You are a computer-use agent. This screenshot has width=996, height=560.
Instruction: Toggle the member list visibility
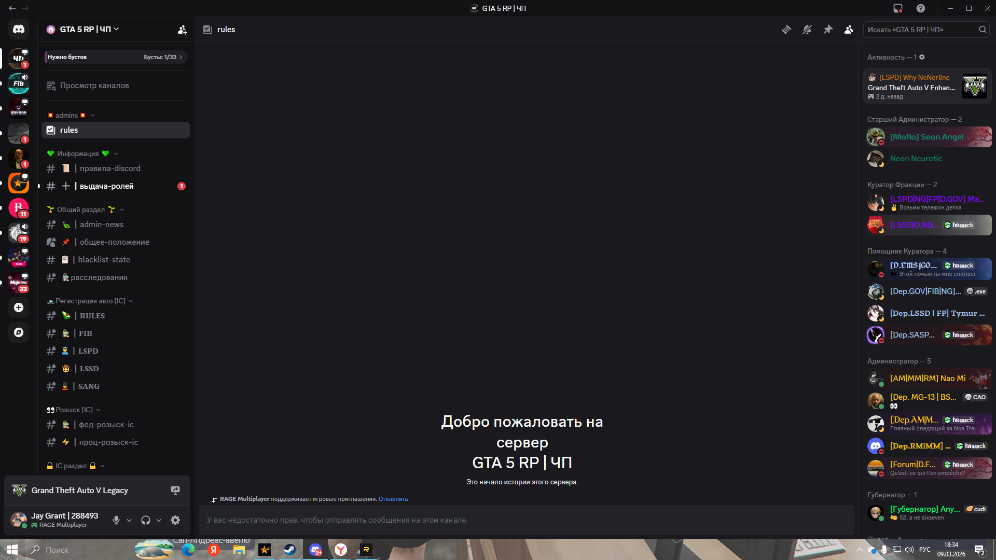849,30
